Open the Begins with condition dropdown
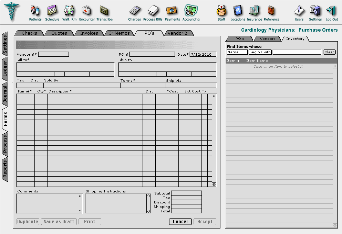Image resolution: width=342 pixels, height=234 pixels. tap(260, 52)
